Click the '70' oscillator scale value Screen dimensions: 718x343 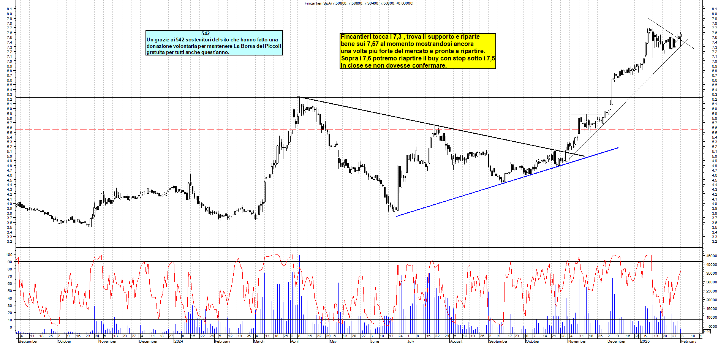click(10, 277)
